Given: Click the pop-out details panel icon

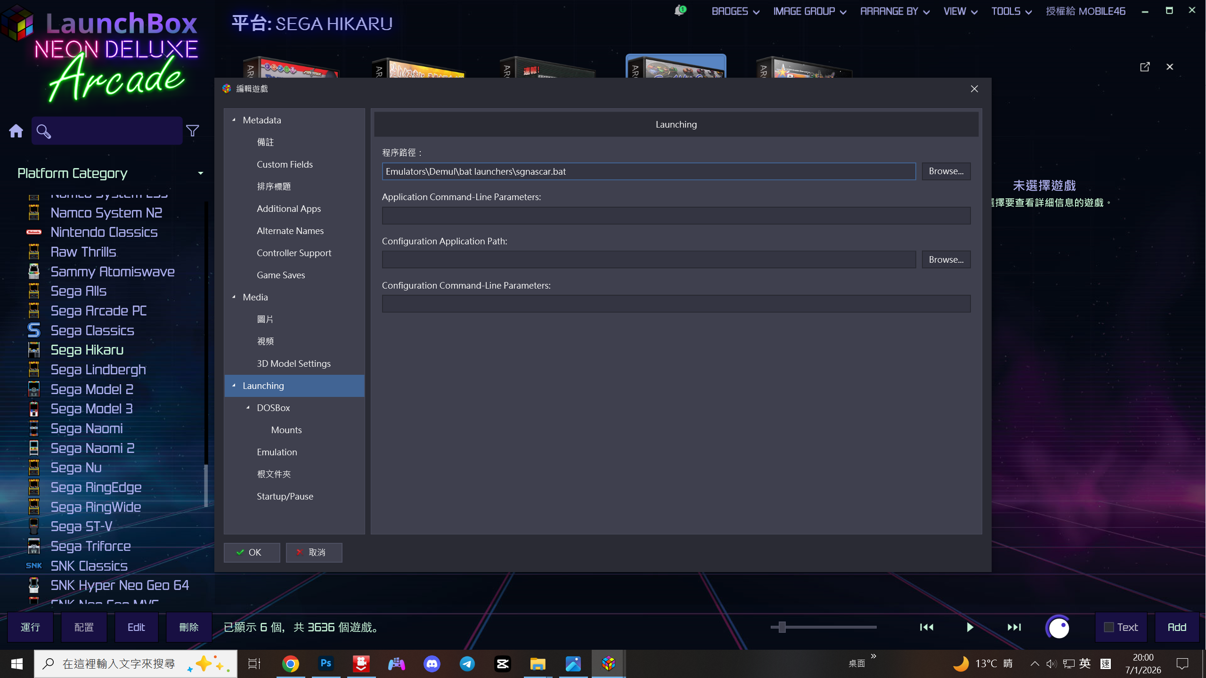Looking at the screenshot, I should (1145, 67).
